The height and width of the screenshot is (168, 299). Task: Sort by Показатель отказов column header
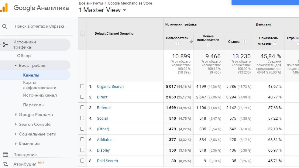click(268, 41)
